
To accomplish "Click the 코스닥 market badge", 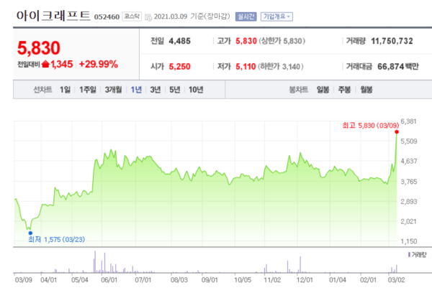I will click(132, 17).
